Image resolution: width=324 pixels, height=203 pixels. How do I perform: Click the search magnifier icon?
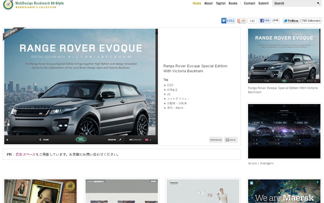318,3
